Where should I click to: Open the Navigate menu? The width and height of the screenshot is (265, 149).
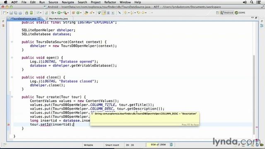coord(68,2)
